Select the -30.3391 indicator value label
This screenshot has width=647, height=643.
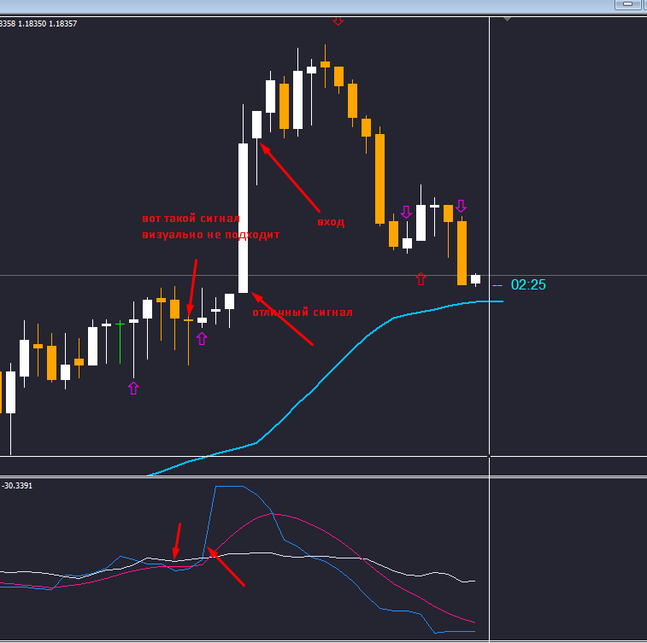(17, 486)
